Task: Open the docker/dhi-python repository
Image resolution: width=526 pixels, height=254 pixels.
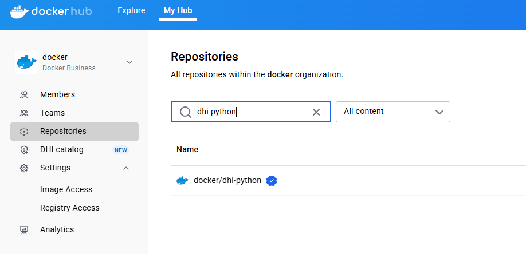Action: (227, 181)
